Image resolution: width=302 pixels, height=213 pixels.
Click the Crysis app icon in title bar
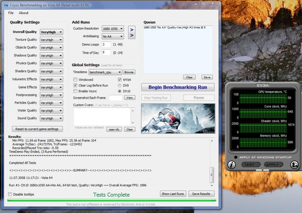click(x=6, y=5)
